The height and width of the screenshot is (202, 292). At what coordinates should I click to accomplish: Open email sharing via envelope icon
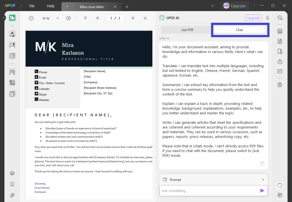(280, 71)
